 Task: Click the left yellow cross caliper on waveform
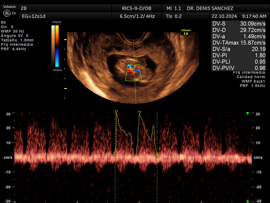tap(115, 152)
